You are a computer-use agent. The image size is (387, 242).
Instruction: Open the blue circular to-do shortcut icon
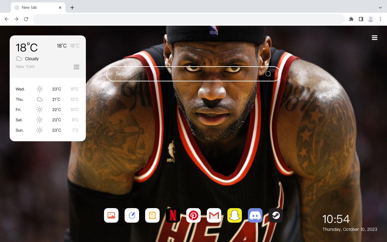132,215
